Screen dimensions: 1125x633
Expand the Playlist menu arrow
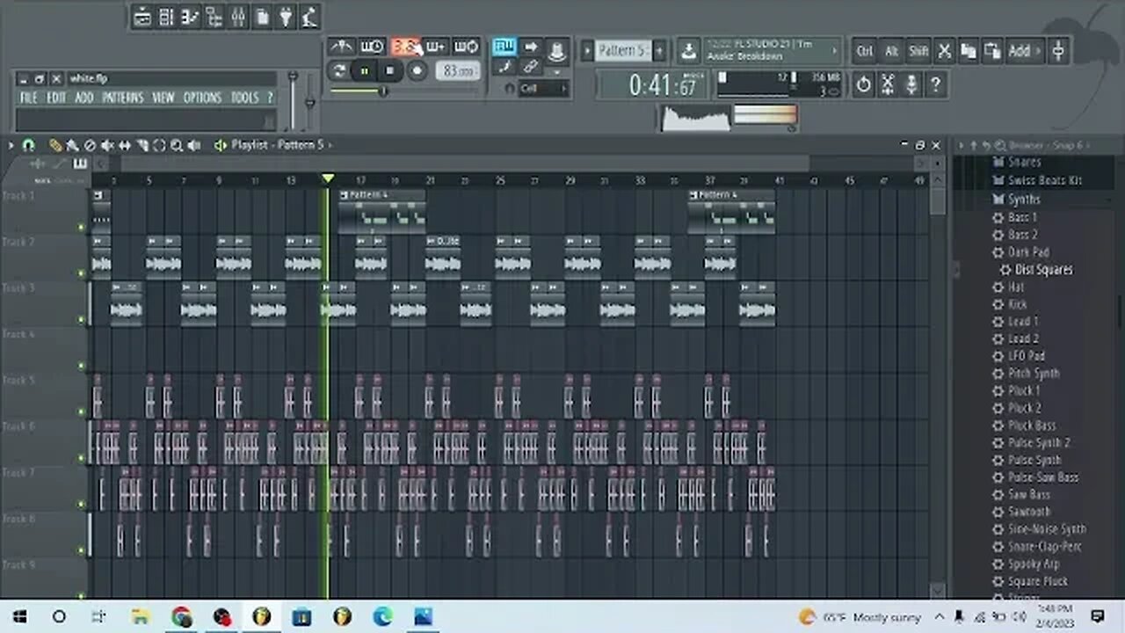tap(11, 145)
